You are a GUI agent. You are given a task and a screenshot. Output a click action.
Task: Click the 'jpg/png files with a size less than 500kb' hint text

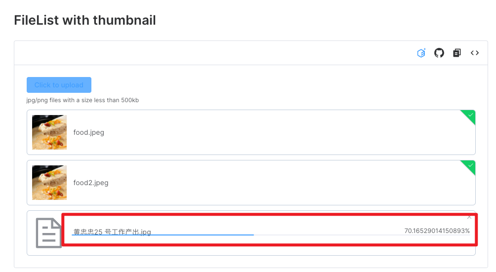pyautogui.click(x=83, y=100)
